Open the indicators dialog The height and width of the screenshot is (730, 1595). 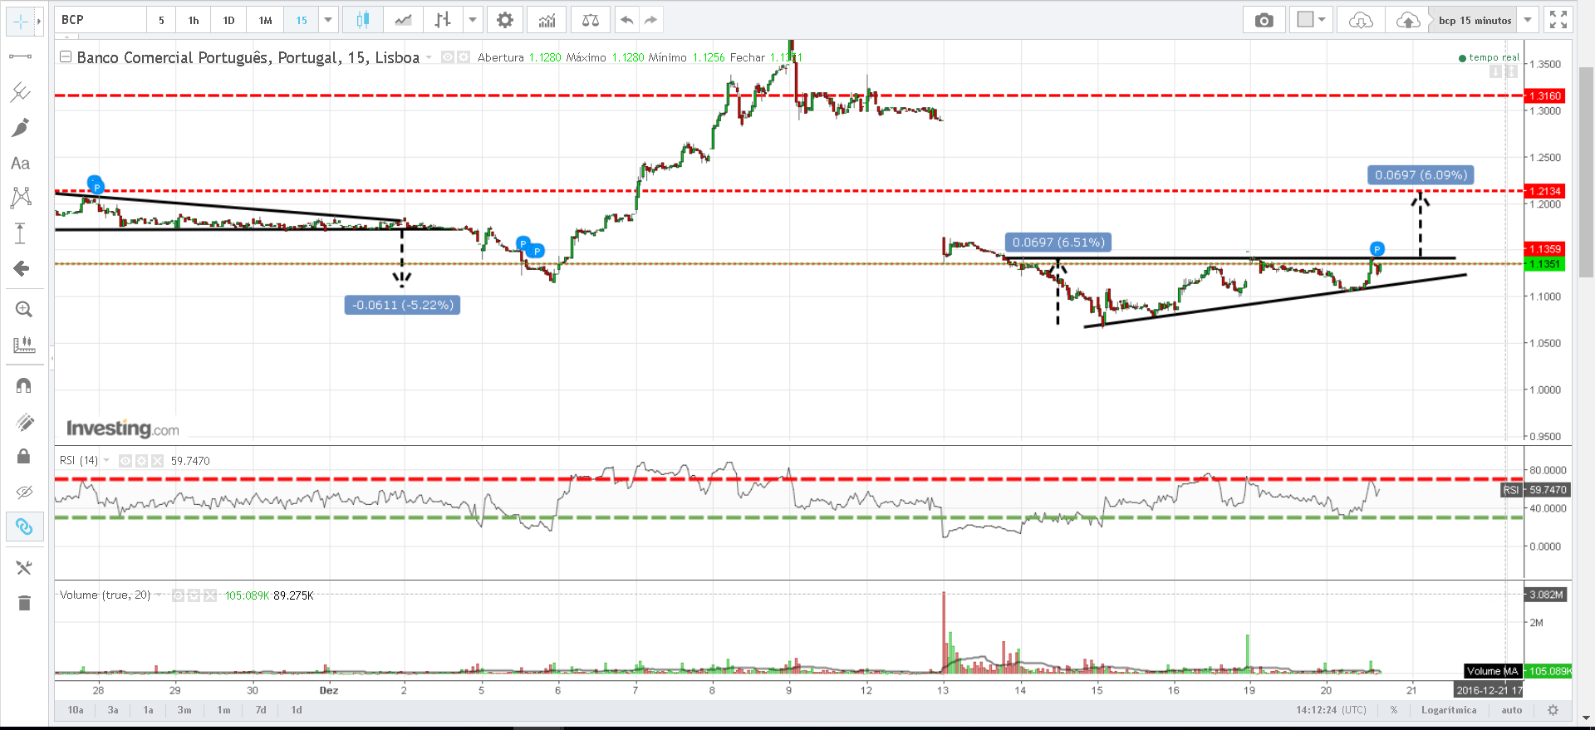pyautogui.click(x=547, y=20)
